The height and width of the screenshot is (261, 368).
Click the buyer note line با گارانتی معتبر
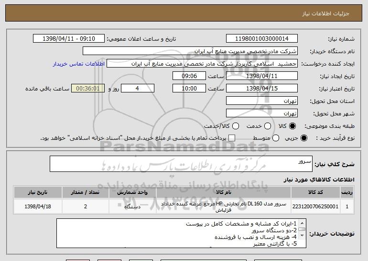click(x=275, y=244)
